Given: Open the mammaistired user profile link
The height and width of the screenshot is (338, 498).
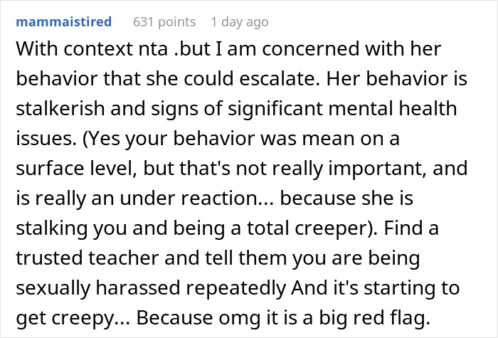Looking at the screenshot, I should [63, 22].
